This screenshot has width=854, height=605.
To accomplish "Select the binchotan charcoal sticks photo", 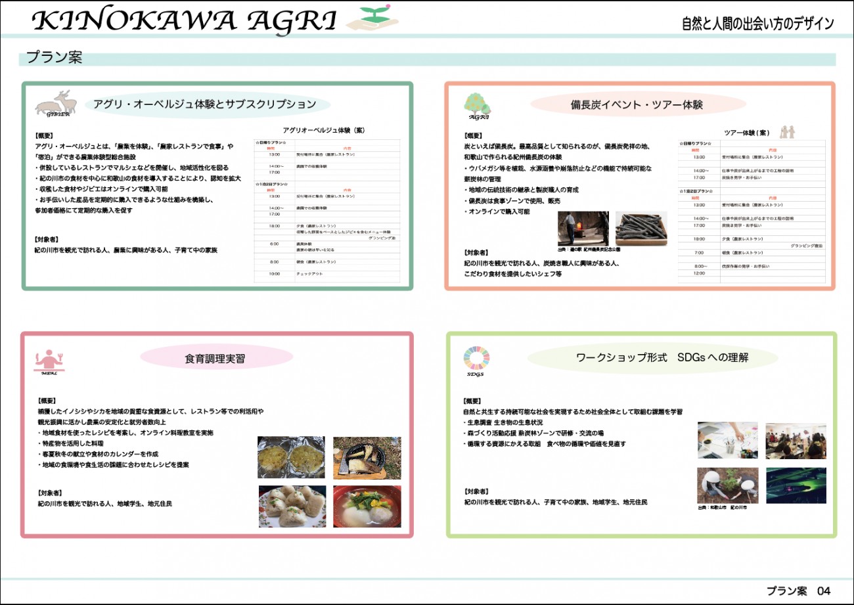I will [641, 229].
